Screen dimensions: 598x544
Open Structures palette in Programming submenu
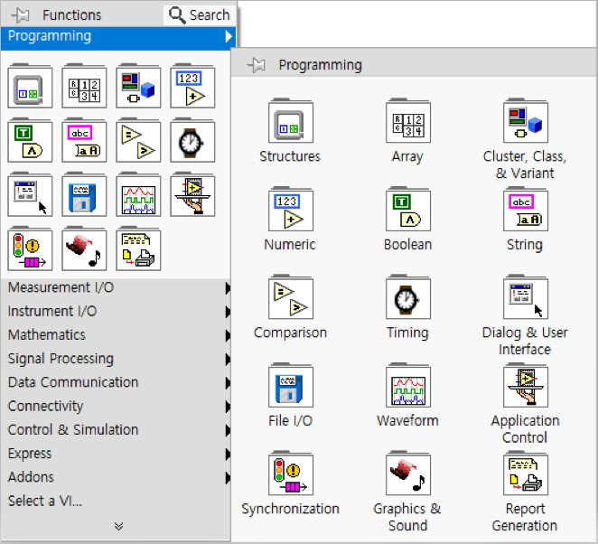[291, 121]
